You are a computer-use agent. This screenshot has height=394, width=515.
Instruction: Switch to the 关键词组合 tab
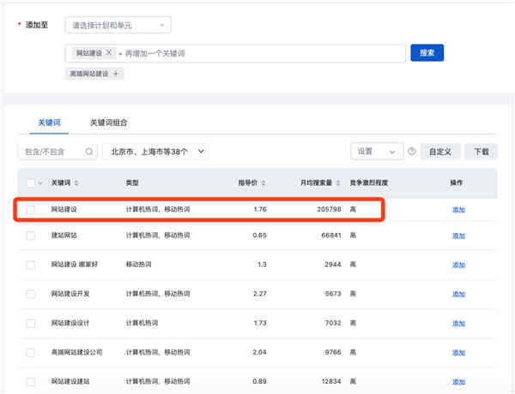click(109, 122)
